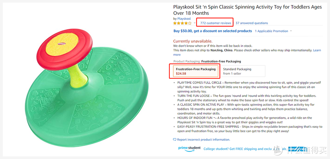
Task: Click Report incorrect product information
Action: click(203, 140)
